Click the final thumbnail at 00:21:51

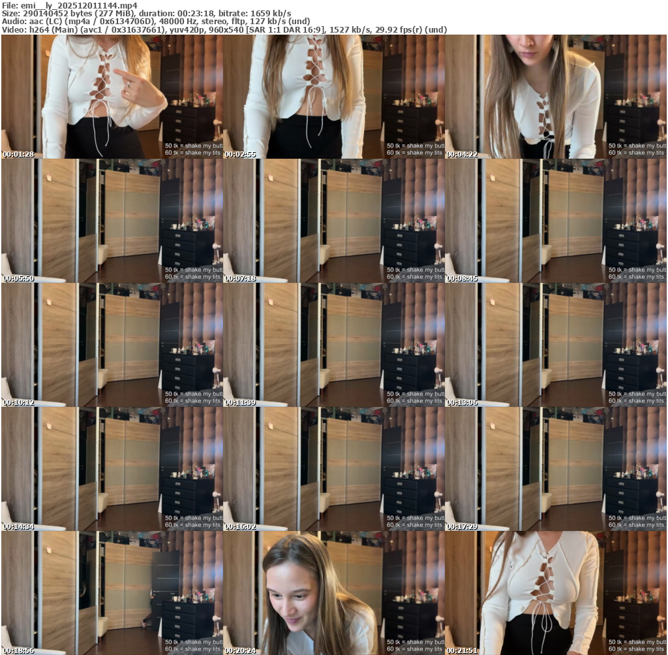[556, 593]
